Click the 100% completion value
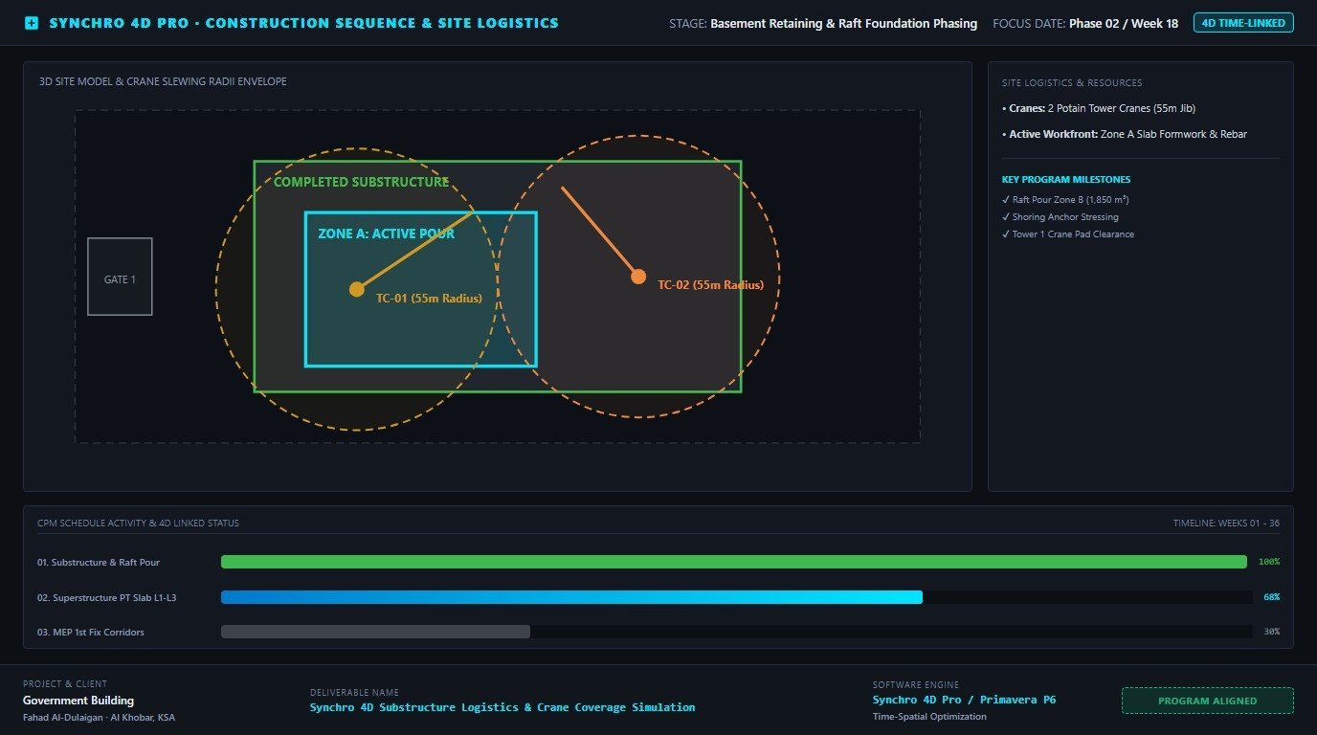 (x=1269, y=562)
